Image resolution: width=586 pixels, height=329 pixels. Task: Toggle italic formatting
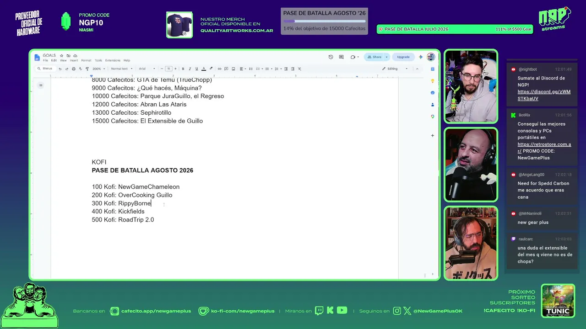[x=190, y=69]
